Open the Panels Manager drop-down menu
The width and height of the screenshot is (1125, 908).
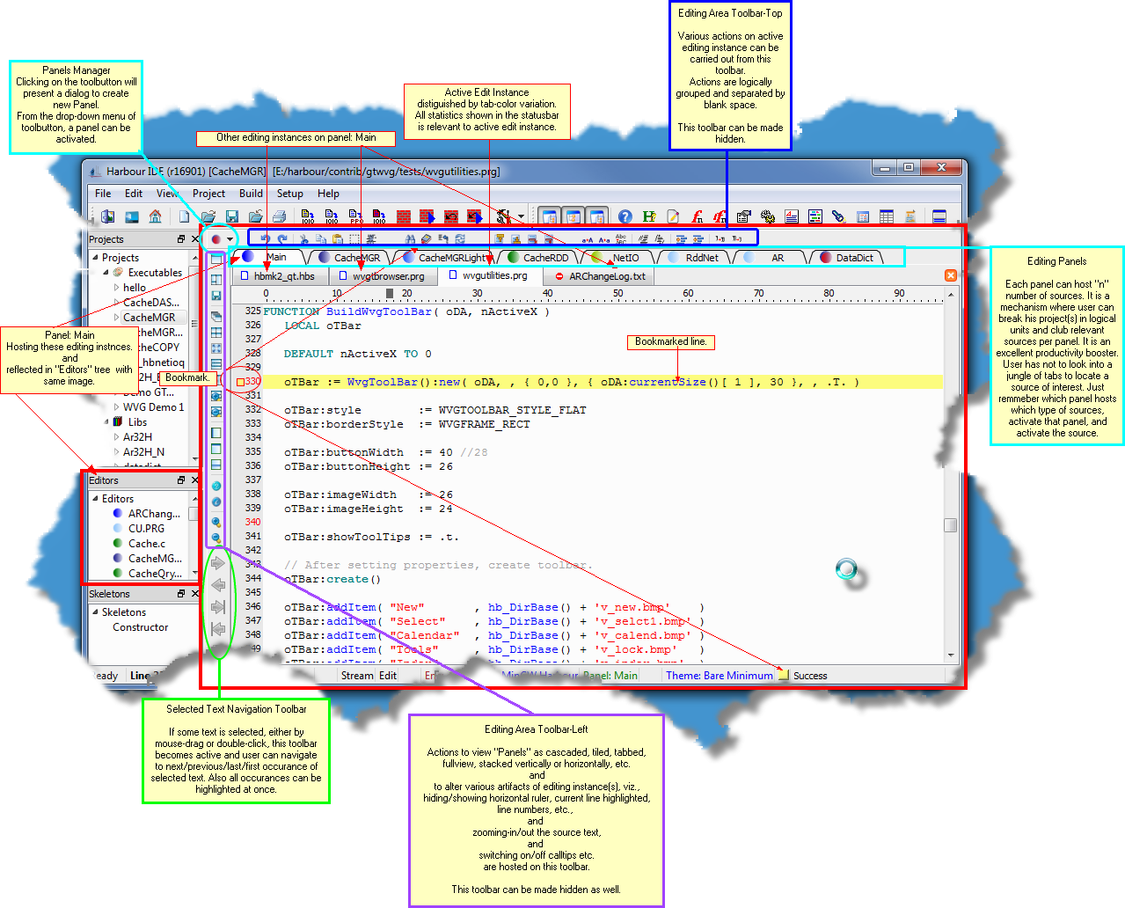click(x=230, y=238)
